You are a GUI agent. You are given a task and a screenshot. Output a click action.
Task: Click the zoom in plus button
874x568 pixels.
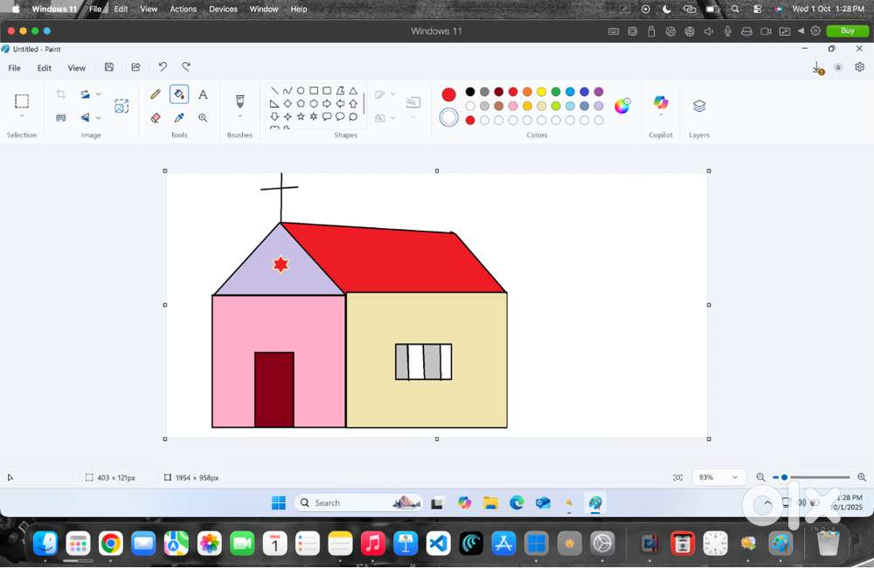tap(862, 477)
